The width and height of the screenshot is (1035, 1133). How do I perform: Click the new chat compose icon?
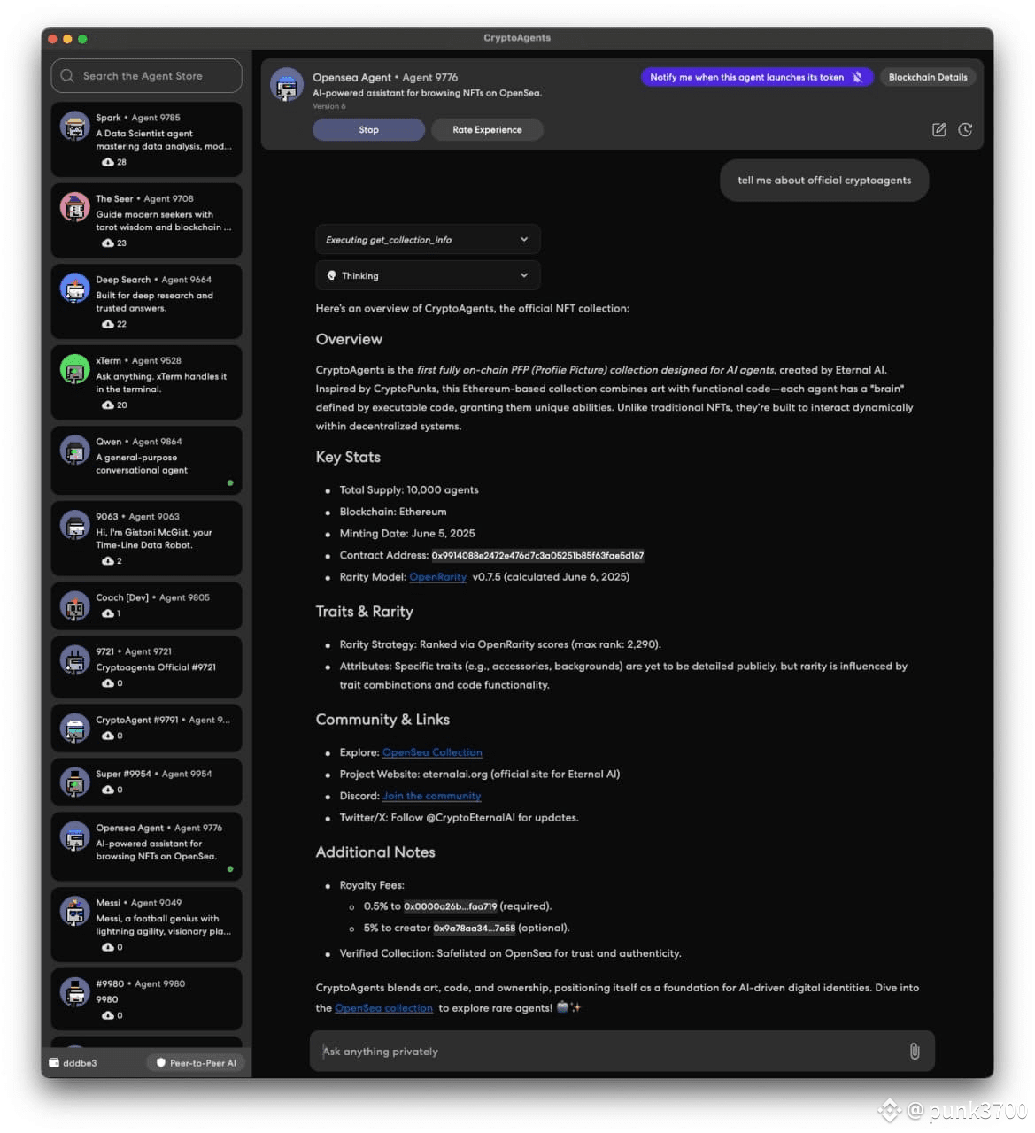[939, 129]
